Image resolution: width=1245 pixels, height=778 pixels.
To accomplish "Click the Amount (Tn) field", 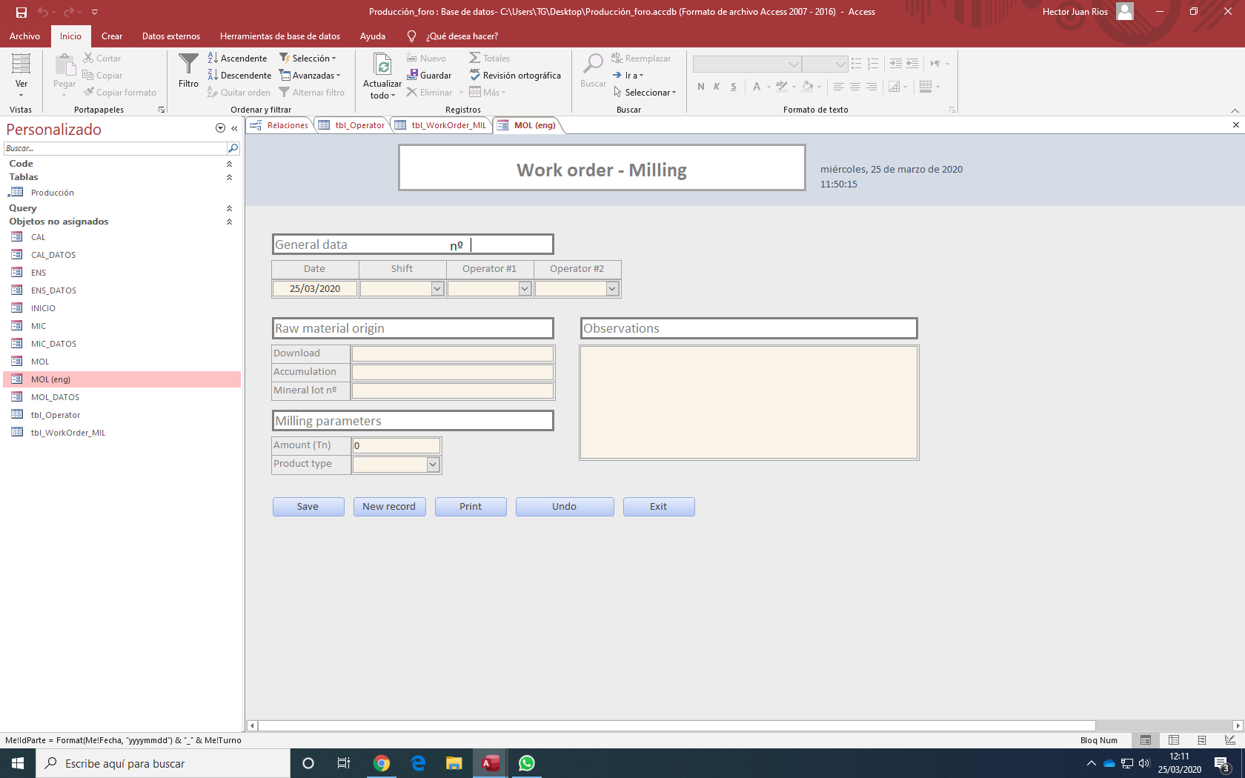I will click(x=396, y=445).
